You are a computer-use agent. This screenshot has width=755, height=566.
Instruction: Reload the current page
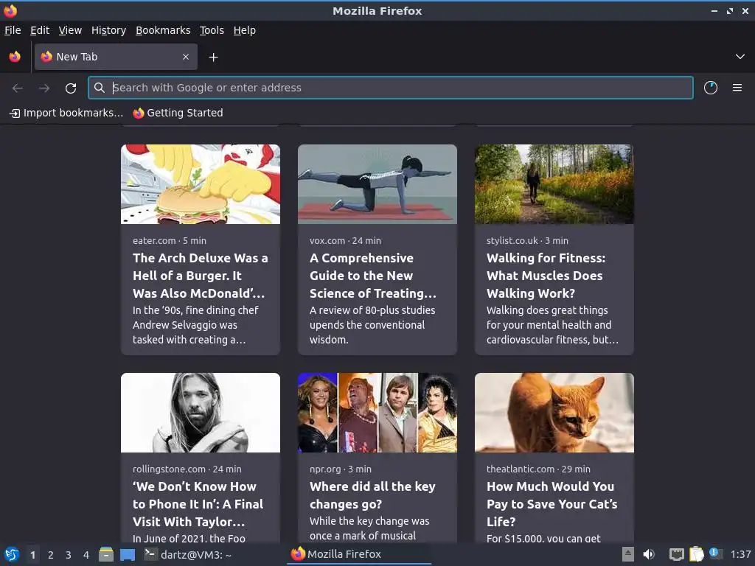tap(71, 88)
